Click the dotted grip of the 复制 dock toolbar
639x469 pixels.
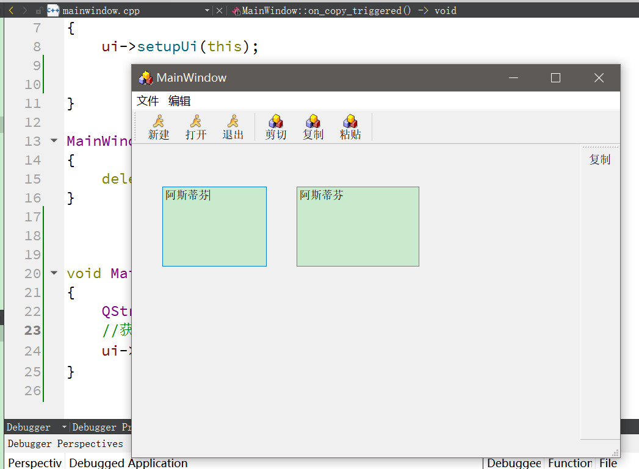coord(600,146)
